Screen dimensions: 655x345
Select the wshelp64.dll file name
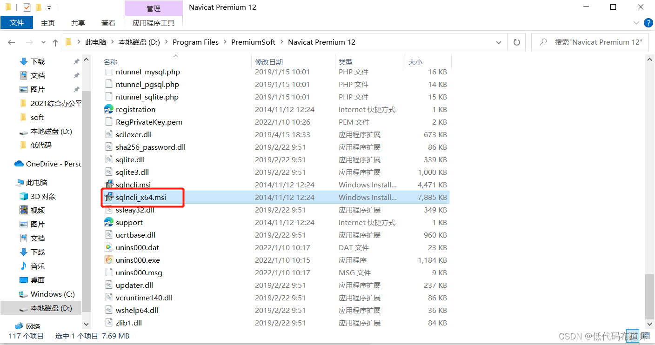(137, 310)
